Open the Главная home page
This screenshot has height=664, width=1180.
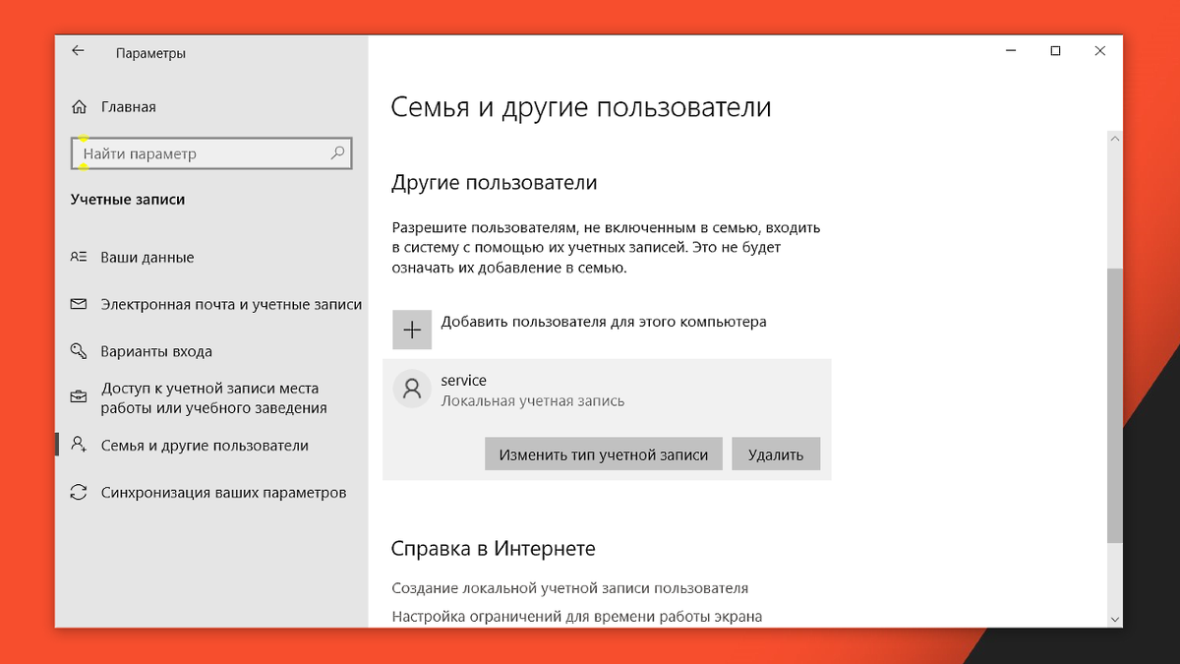click(129, 106)
